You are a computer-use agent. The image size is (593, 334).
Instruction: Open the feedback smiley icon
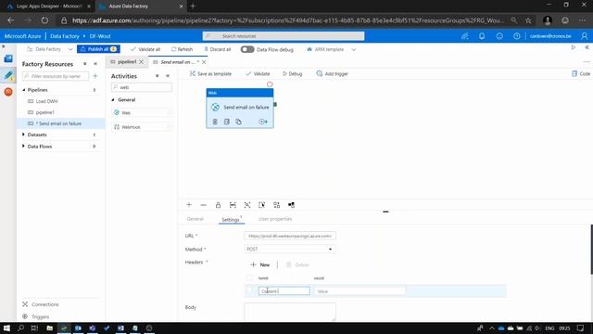[x=499, y=36]
